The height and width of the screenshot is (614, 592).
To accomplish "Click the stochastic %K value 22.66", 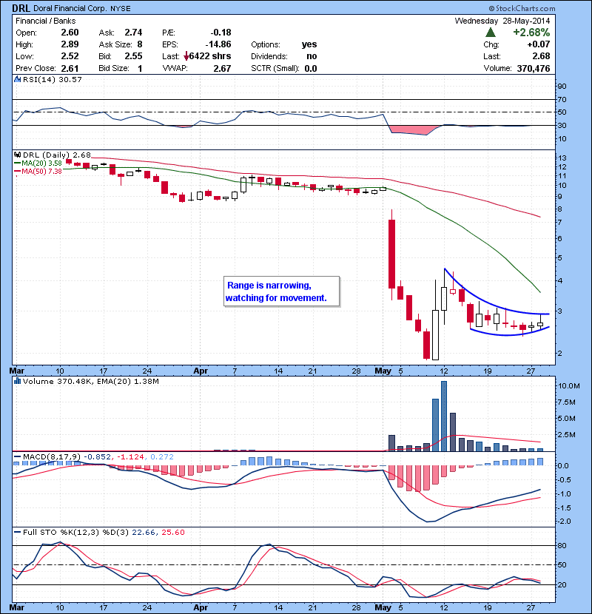I will point(143,532).
